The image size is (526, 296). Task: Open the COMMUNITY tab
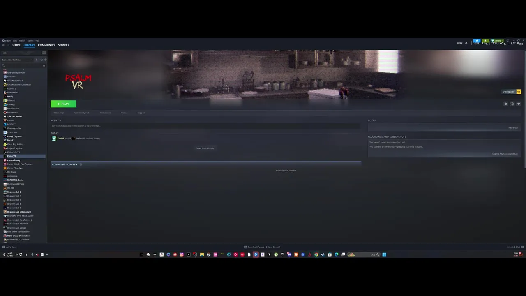point(46,45)
